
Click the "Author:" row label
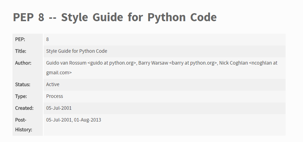(23, 63)
